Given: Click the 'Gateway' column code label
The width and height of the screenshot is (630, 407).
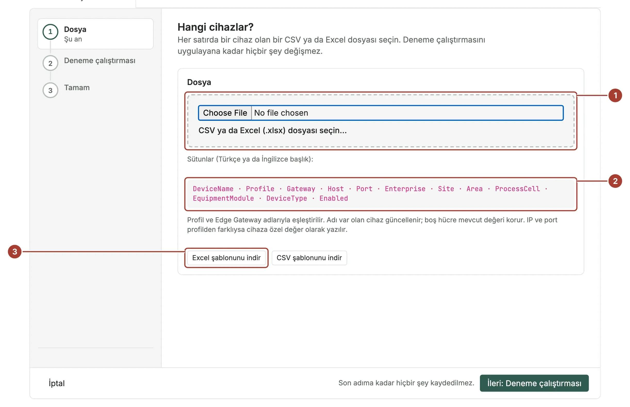Looking at the screenshot, I should tap(301, 189).
